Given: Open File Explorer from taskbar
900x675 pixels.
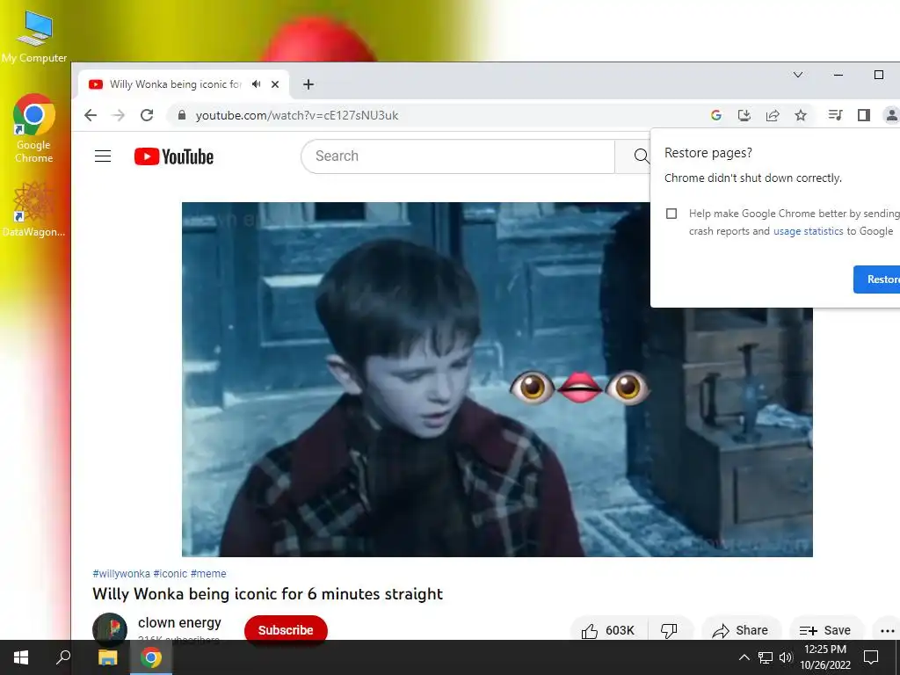Looking at the screenshot, I should pyautogui.click(x=107, y=657).
